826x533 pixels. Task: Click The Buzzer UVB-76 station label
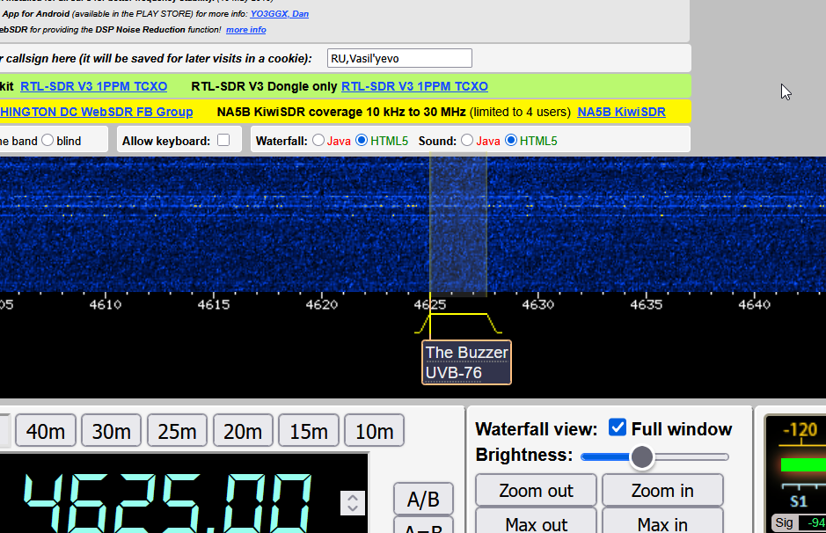tap(466, 362)
